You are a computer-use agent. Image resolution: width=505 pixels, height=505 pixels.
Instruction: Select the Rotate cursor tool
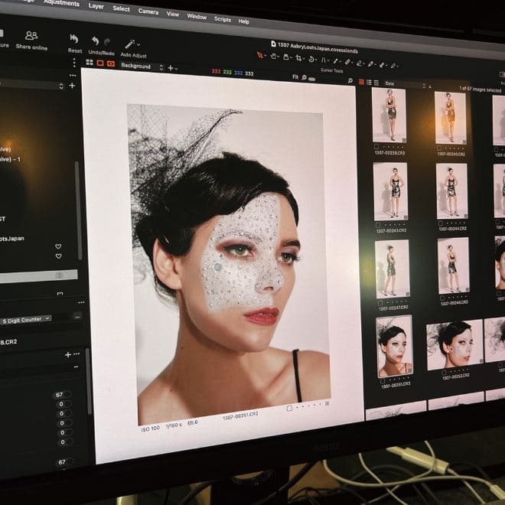pos(311,59)
